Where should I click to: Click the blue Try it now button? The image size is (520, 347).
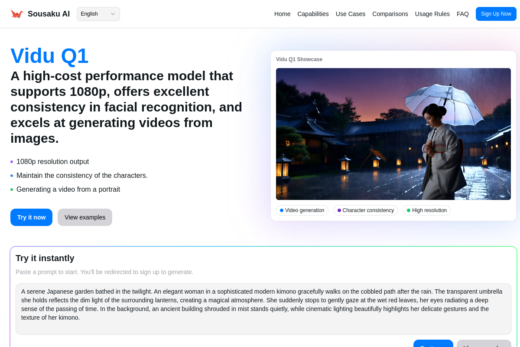coord(31,217)
